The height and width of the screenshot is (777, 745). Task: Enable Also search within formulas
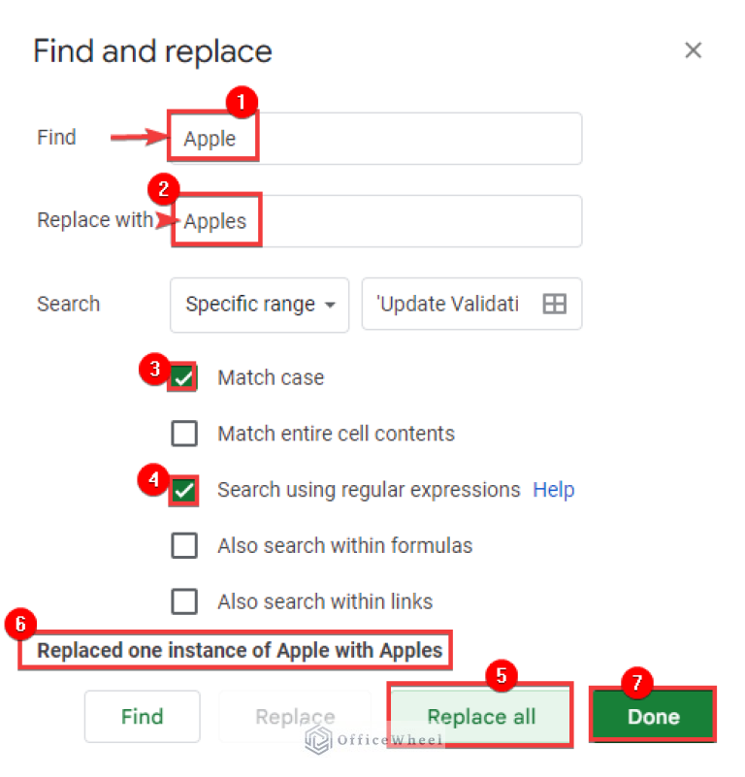click(184, 545)
